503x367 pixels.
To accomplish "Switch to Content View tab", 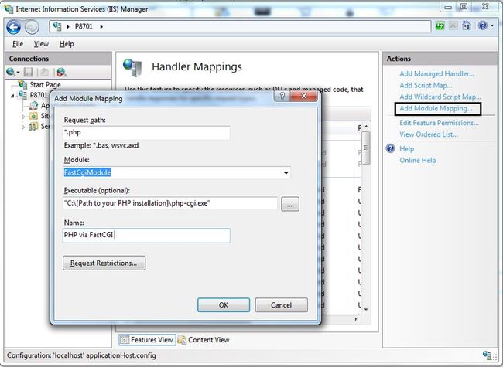I will click(204, 340).
